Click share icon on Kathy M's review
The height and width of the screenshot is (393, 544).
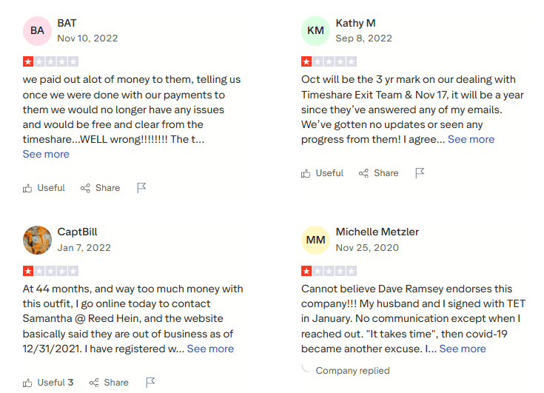coord(364,173)
